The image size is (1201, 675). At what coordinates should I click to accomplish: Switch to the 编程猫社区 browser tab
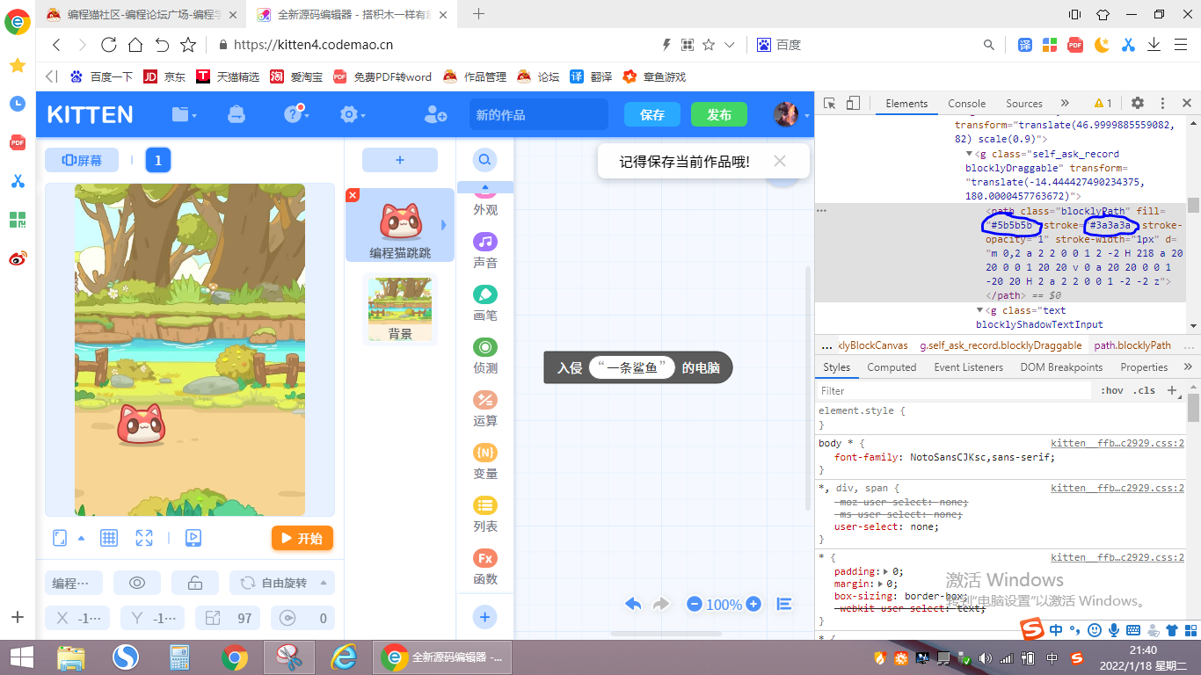click(141, 14)
